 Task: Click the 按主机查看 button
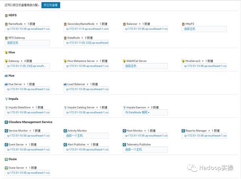[51, 5]
